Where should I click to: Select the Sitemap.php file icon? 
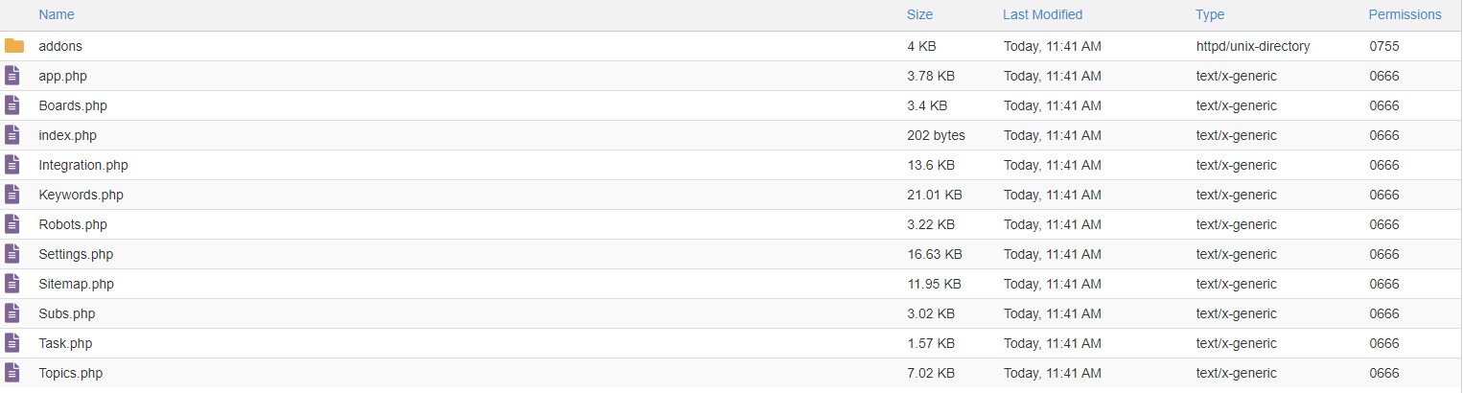coord(12,284)
